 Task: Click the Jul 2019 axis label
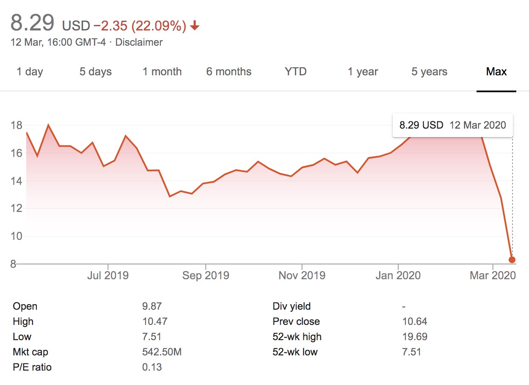[108, 276]
